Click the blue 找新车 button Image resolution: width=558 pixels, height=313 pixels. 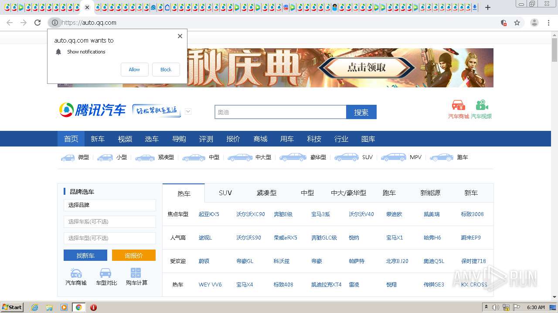(85, 255)
